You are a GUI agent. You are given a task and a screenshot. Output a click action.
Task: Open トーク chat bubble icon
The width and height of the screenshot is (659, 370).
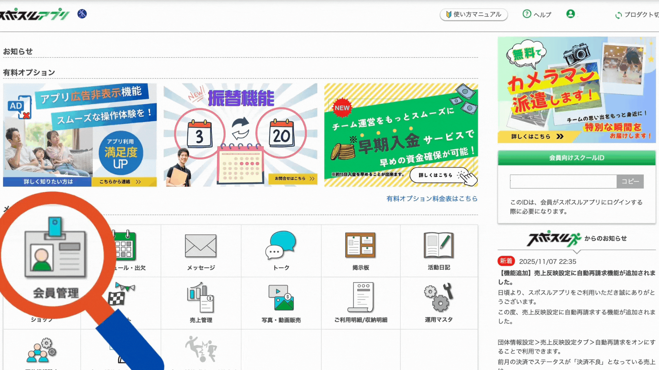[281, 245]
